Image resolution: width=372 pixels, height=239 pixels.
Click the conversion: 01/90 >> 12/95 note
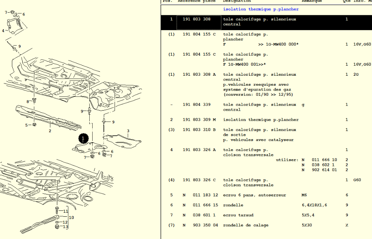pos(258,95)
